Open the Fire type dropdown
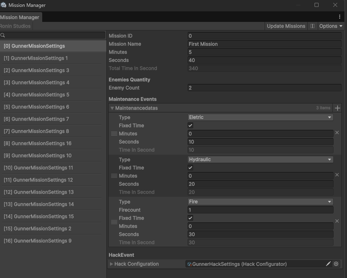347x278 pixels. (x=260, y=202)
